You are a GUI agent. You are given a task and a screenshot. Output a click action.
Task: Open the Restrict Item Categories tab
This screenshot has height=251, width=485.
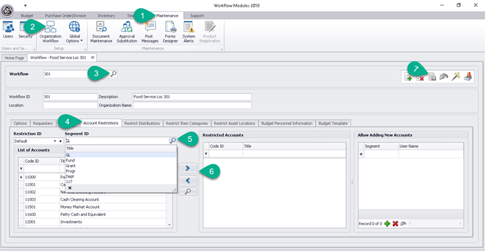coord(187,123)
